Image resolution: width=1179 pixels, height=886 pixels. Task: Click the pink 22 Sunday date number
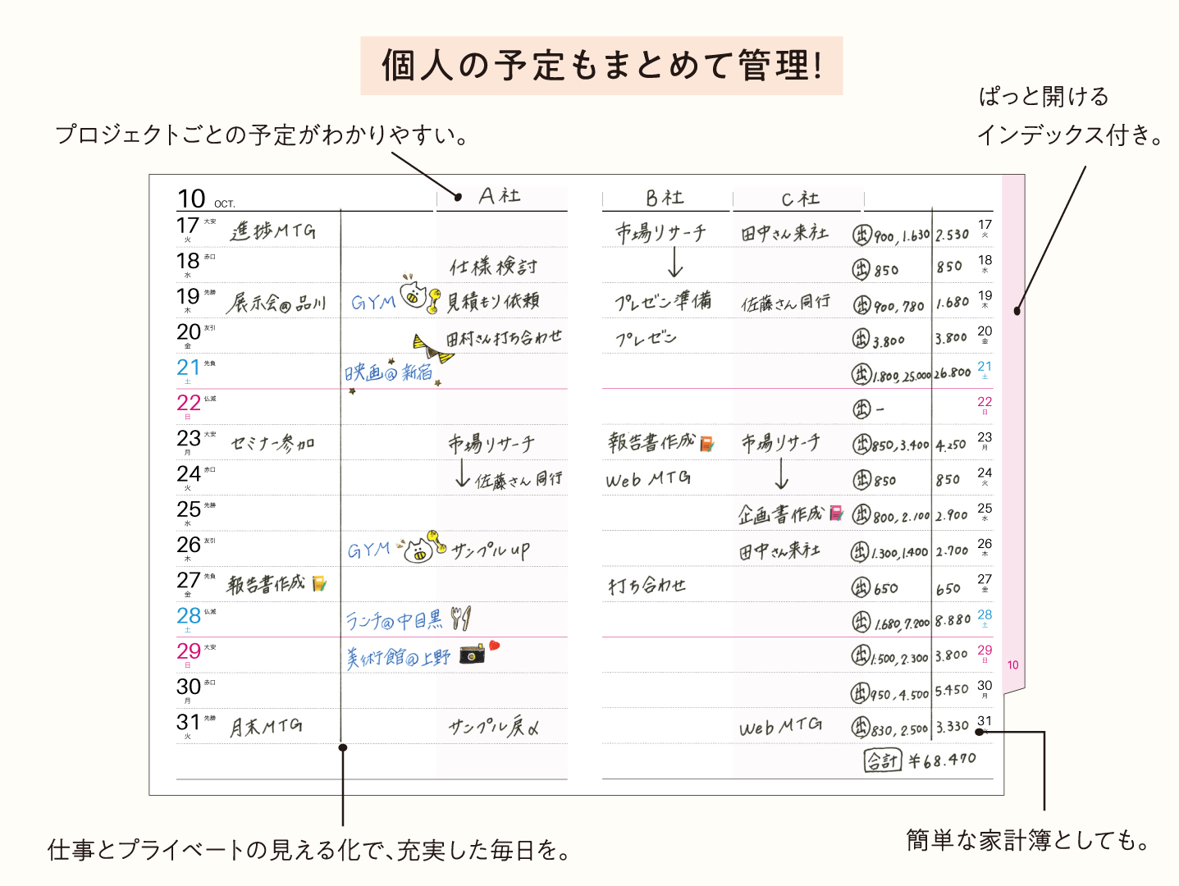(x=189, y=402)
